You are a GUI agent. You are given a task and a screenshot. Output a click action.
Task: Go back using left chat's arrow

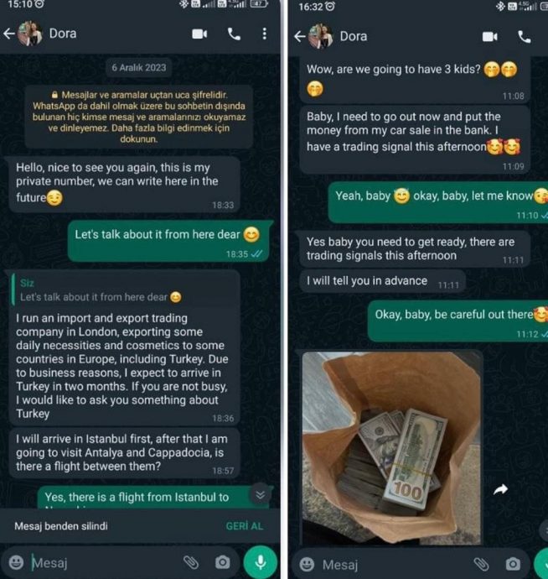click(x=9, y=34)
